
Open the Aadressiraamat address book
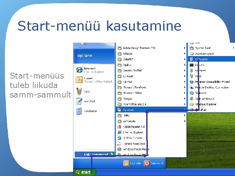point(211,53)
